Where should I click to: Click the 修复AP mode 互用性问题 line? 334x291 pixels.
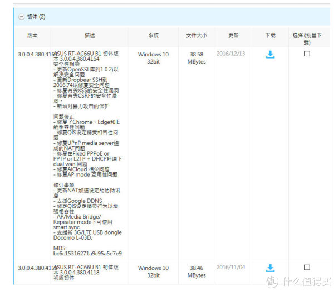(85, 174)
